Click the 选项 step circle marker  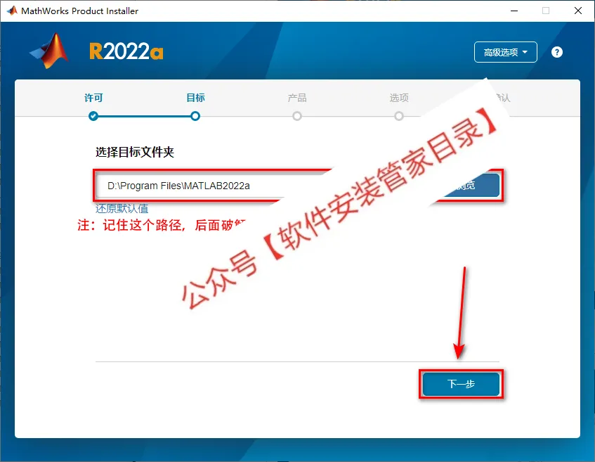point(399,116)
